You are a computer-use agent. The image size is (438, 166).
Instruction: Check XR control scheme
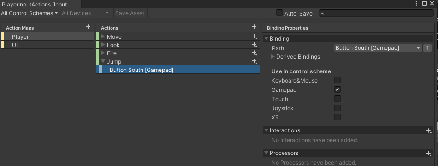337,118
